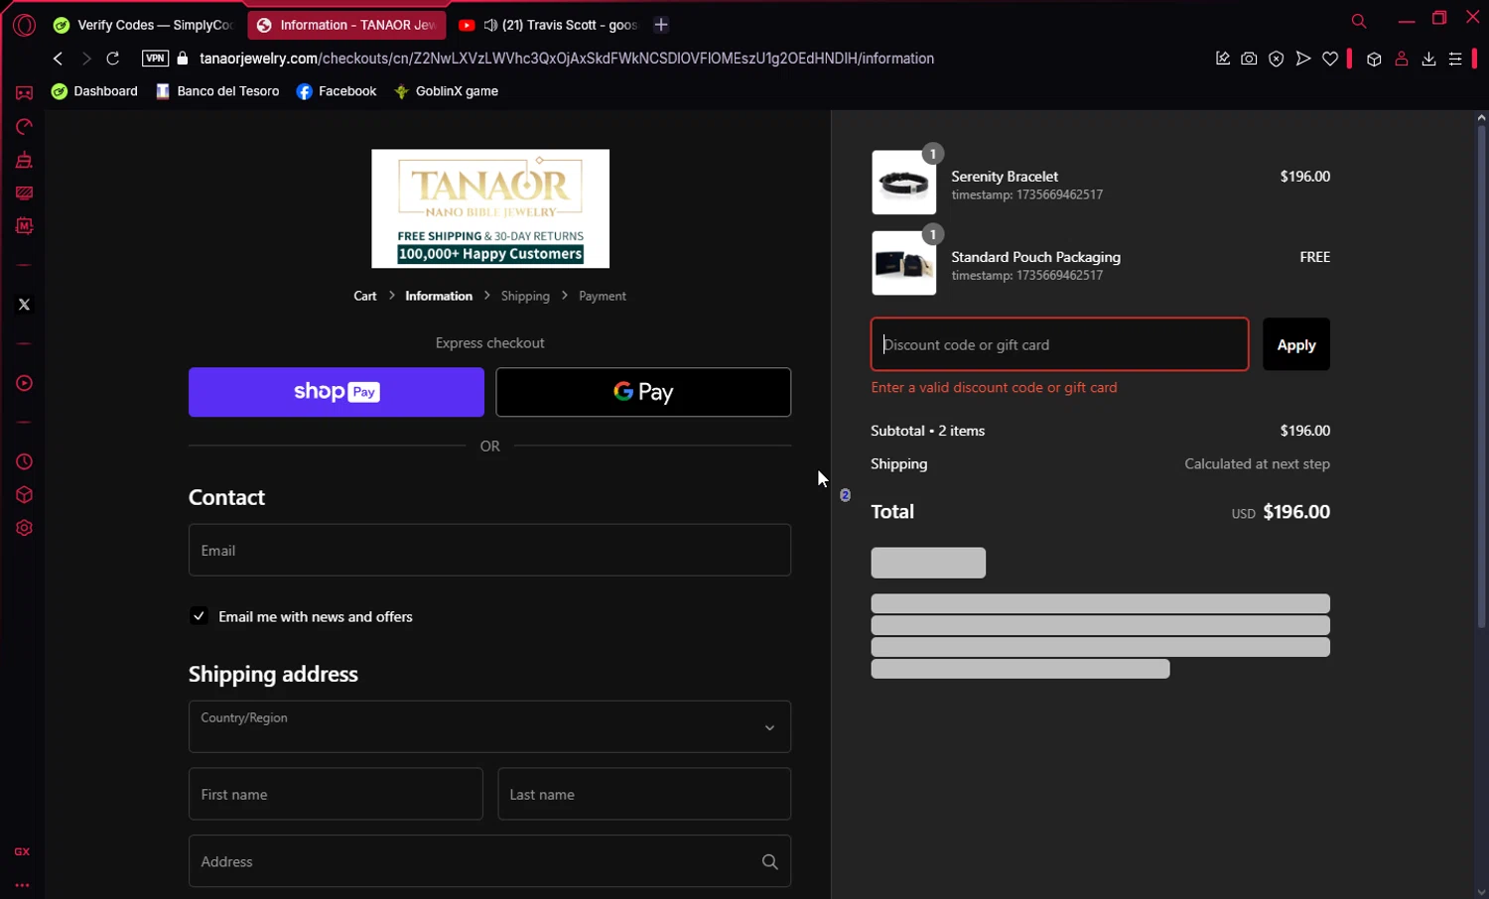Switch to the Verify Codes SimplyCodes tab
1489x899 pixels.
pos(144,25)
